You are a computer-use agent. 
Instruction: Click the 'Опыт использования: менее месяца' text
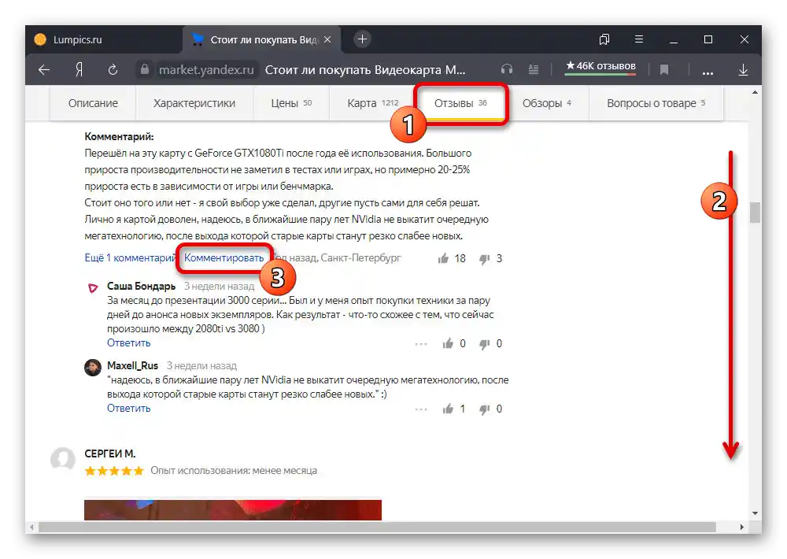point(234,471)
